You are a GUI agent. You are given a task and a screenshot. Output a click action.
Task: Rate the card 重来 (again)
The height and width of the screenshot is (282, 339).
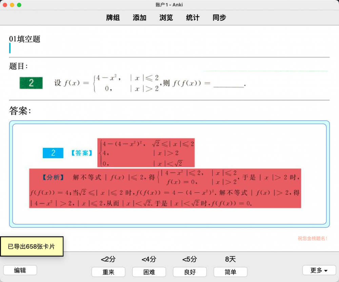108,272
